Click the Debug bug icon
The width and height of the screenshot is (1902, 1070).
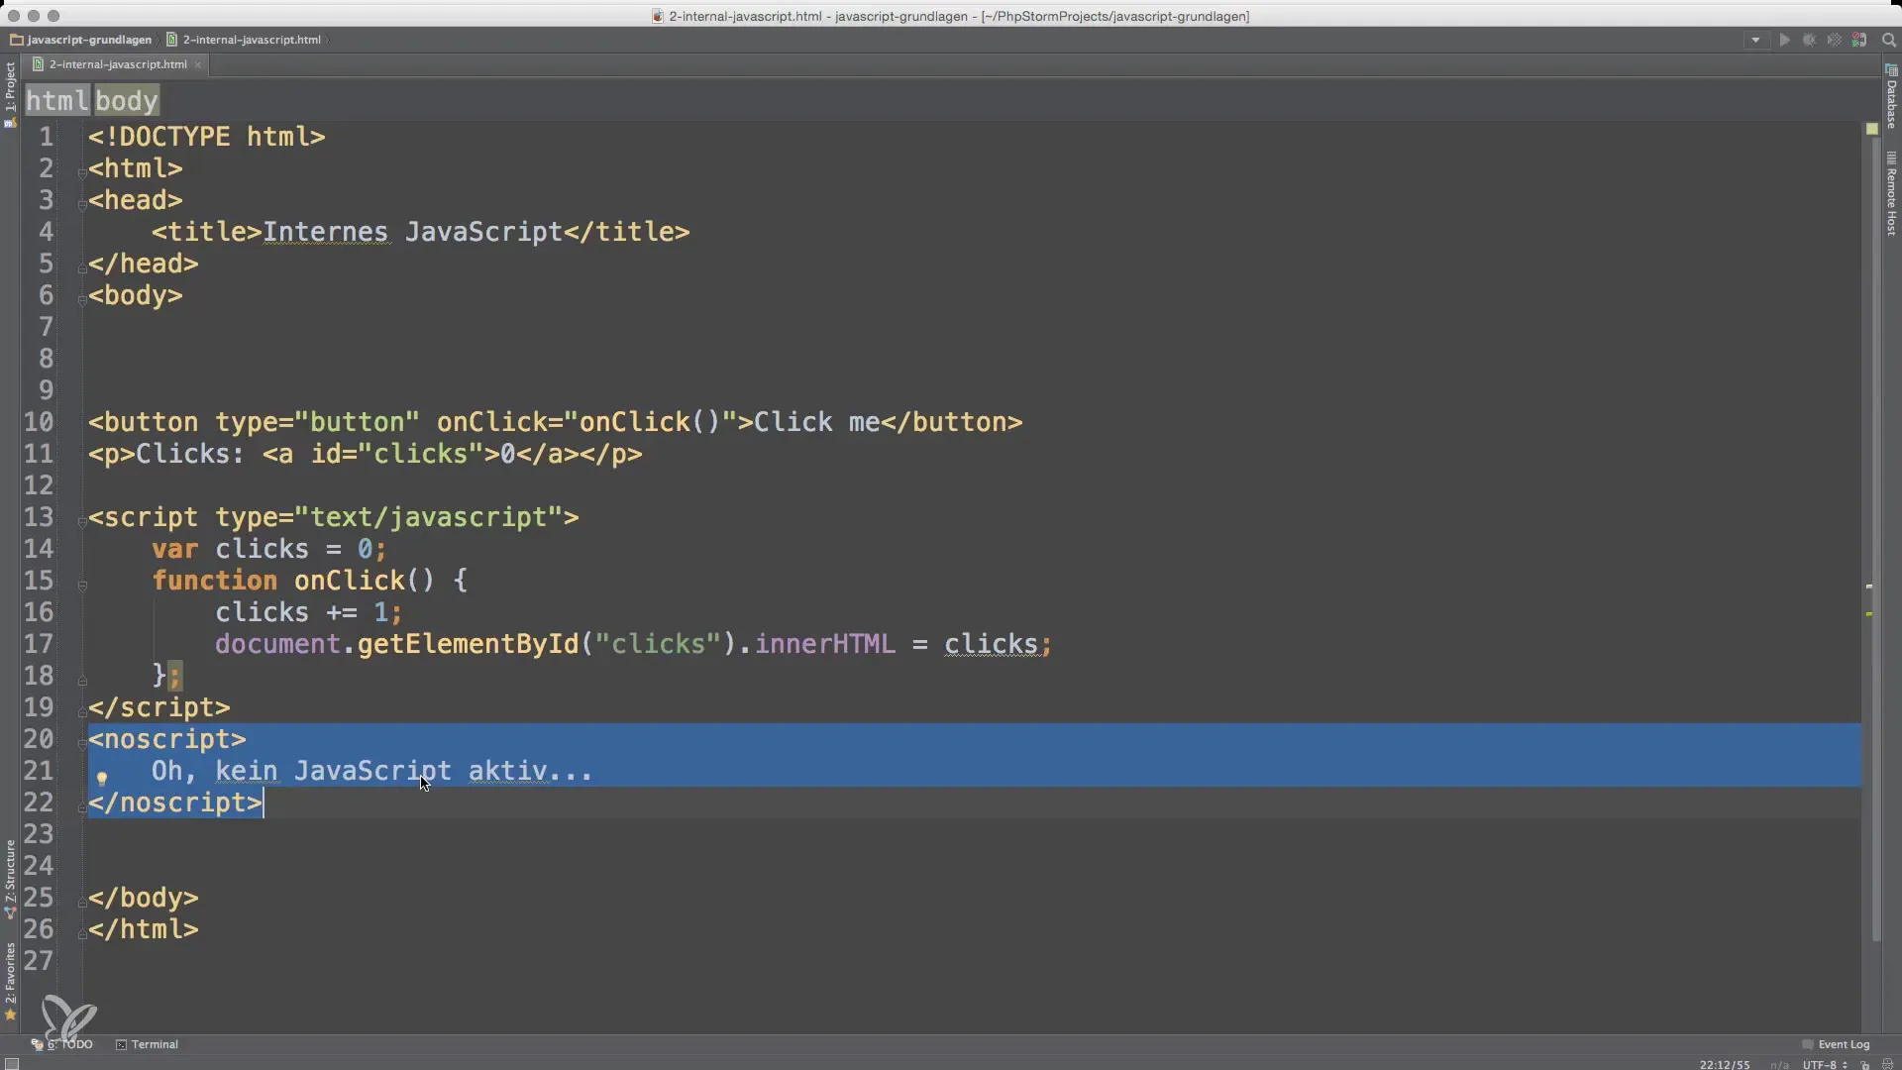(1809, 40)
